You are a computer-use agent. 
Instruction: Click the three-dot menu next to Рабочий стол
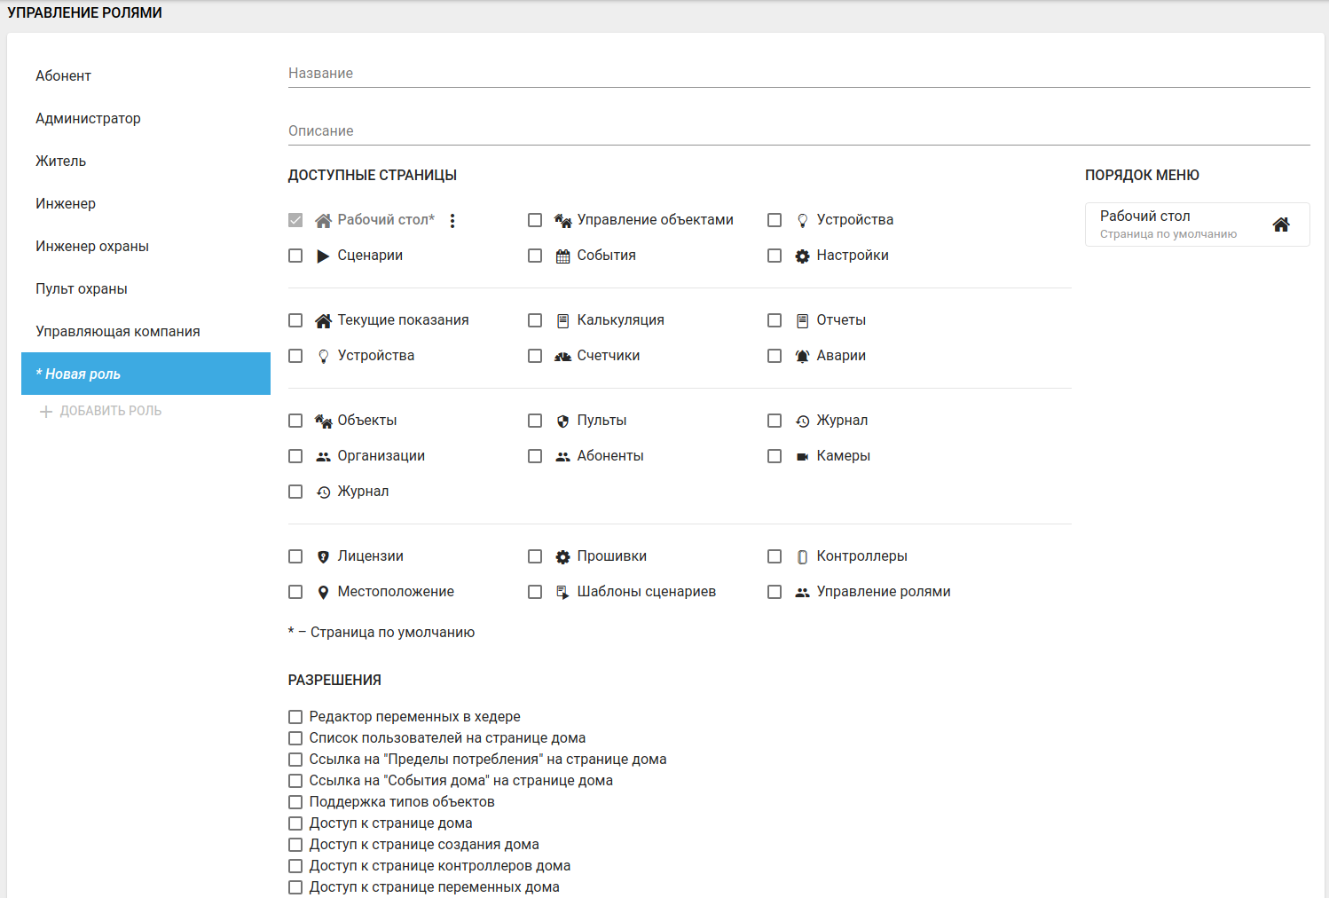pyautogui.click(x=452, y=221)
